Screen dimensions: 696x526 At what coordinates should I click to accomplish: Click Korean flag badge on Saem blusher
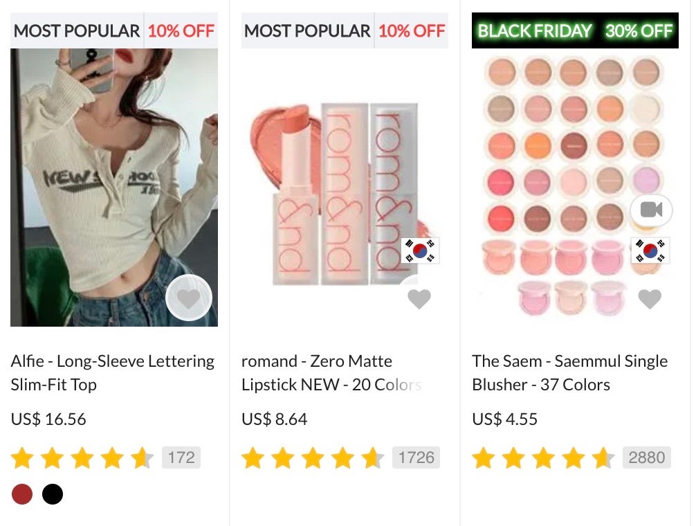coord(650,251)
